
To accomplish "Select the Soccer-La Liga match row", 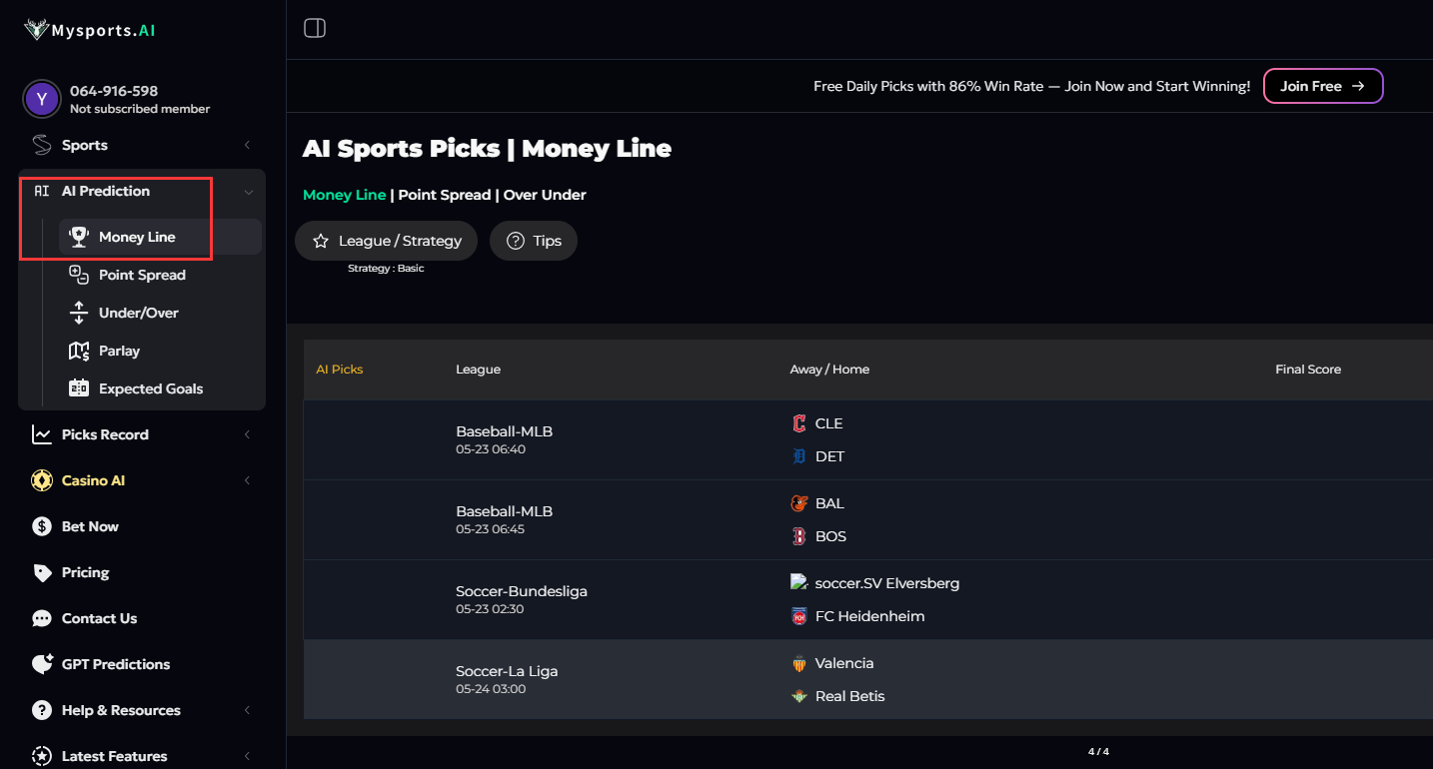I will (x=868, y=680).
